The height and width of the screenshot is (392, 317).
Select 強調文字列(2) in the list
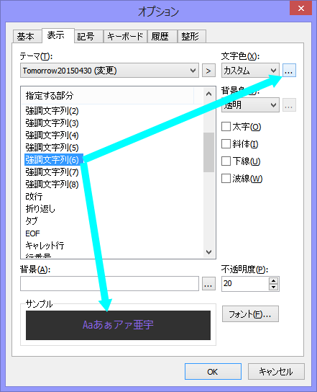52,111
